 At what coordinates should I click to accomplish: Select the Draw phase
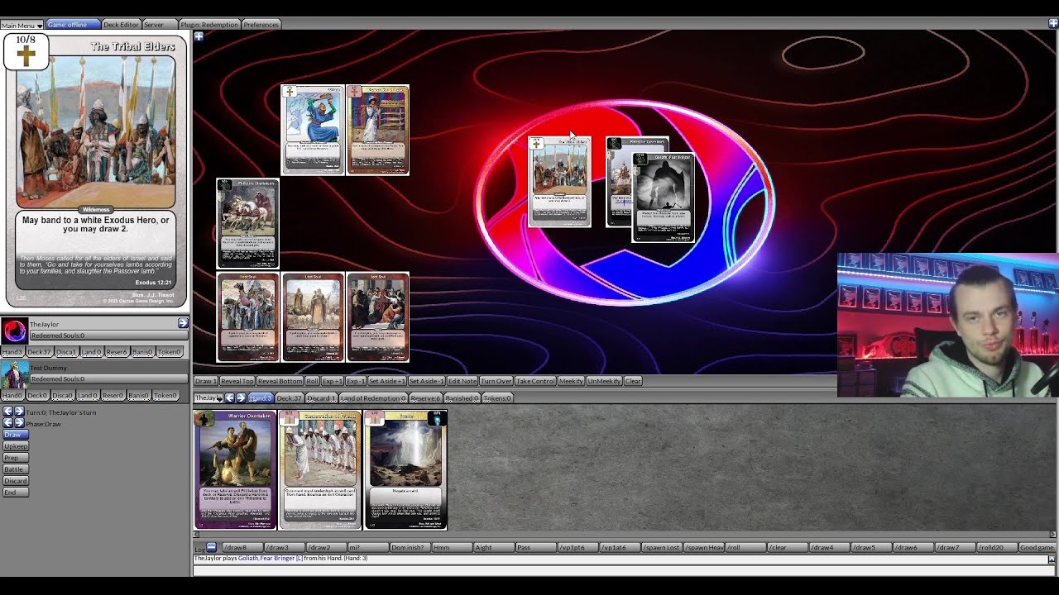click(x=15, y=435)
